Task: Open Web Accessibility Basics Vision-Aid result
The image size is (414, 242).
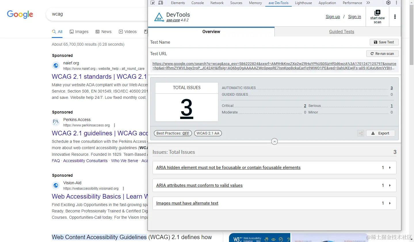Action: 100,197
